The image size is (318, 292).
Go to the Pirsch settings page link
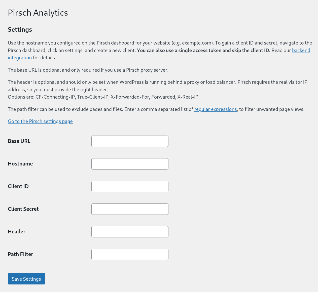pyautogui.click(x=40, y=121)
